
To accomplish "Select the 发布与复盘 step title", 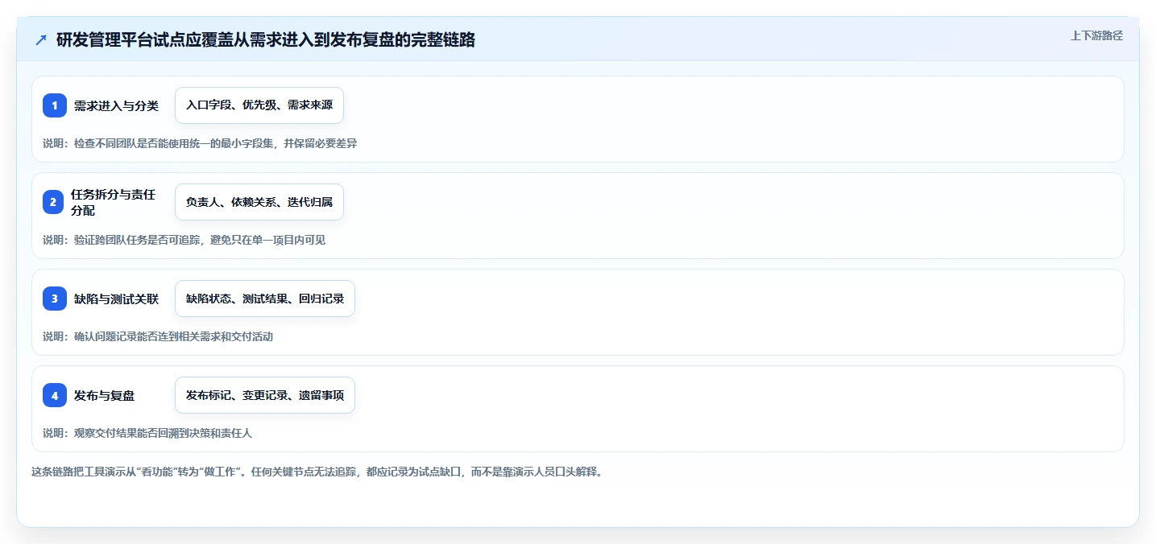I will coord(104,395).
